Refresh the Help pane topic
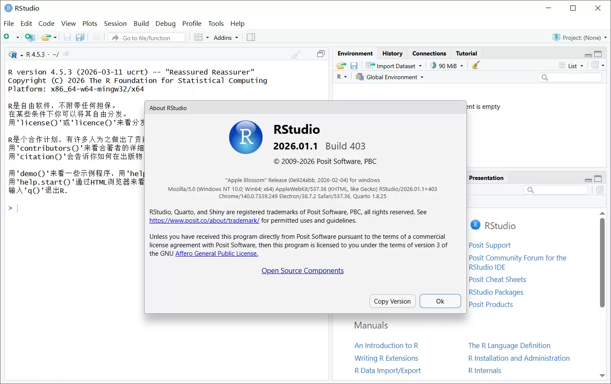 click(x=600, y=190)
